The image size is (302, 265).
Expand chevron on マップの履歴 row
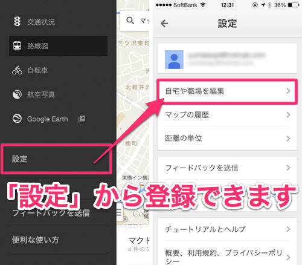pyautogui.click(x=288, y=115)
